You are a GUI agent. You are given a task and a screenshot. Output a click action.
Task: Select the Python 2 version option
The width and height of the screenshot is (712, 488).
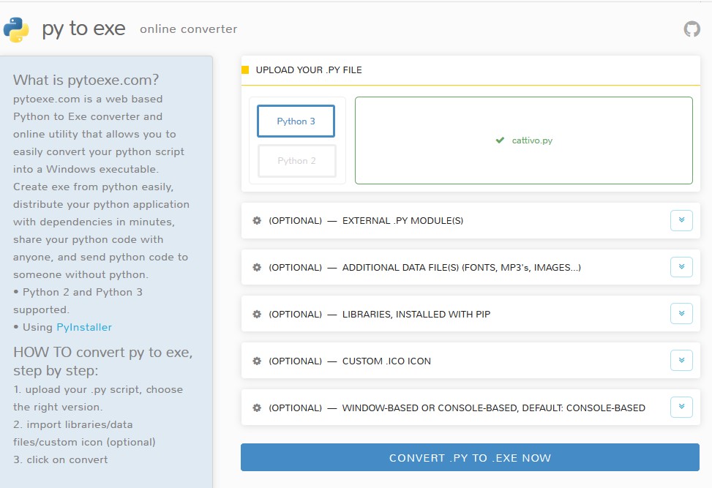[x=296, y=161]
